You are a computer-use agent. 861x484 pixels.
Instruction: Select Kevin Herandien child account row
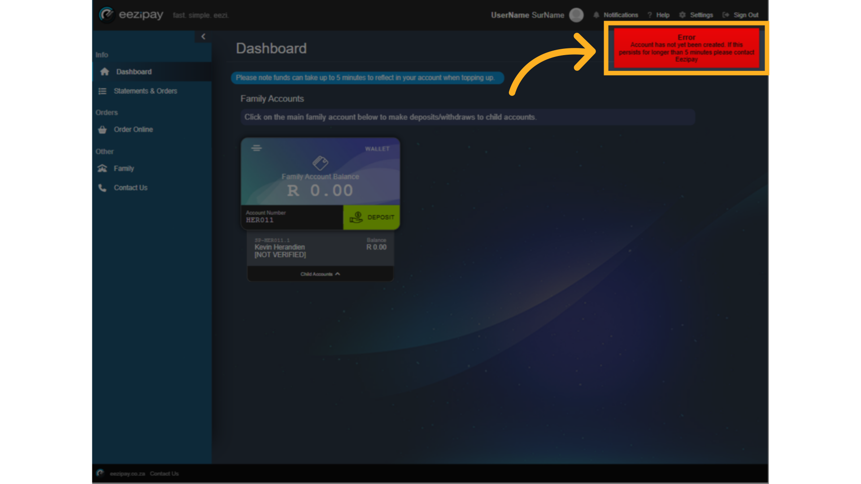(320, 248)
